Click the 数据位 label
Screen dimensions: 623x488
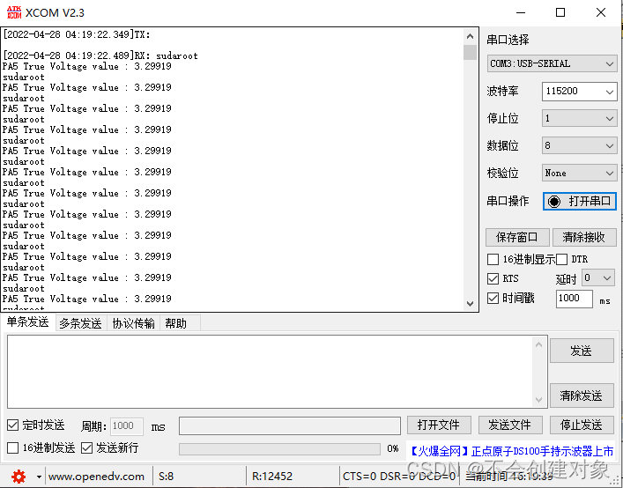[x=502, y=145]
